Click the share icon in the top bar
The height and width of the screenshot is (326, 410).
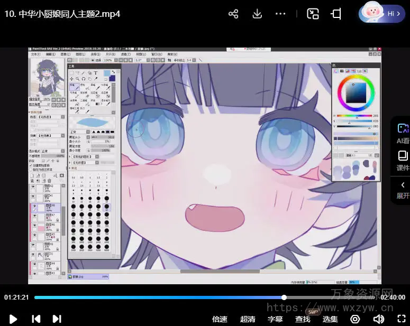(x=233, y=14)
